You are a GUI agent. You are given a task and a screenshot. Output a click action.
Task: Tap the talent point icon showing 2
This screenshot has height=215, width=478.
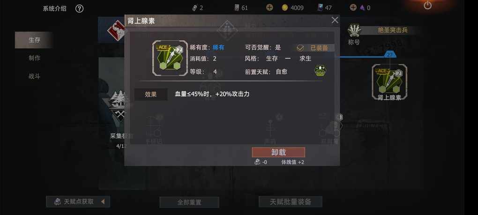[x=195, y=8]
